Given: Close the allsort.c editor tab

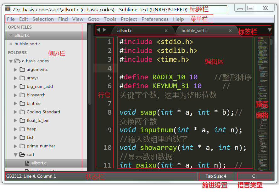Looking at the screenshot, I should [166, 31].
